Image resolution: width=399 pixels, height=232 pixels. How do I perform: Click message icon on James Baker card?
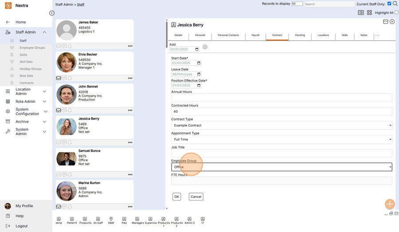64,46
